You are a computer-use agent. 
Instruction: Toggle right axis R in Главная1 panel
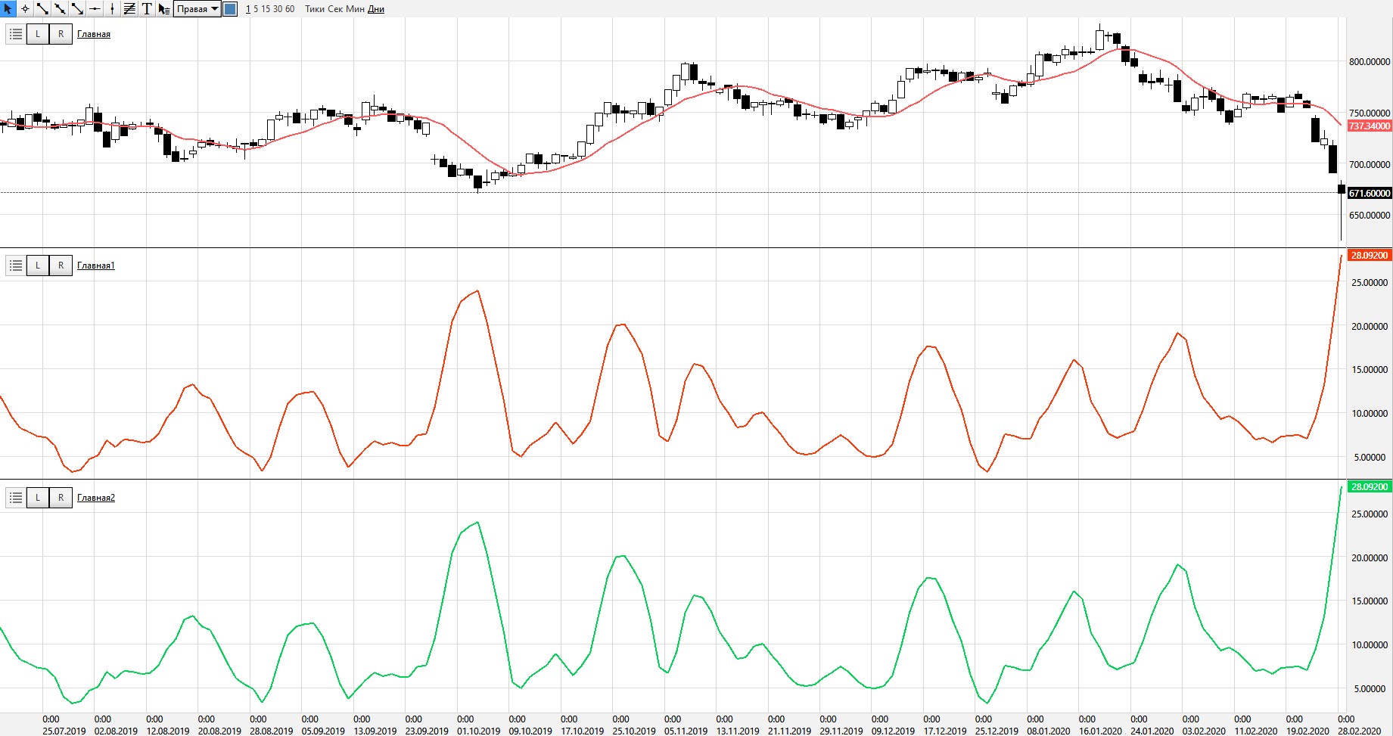point(61,266)
